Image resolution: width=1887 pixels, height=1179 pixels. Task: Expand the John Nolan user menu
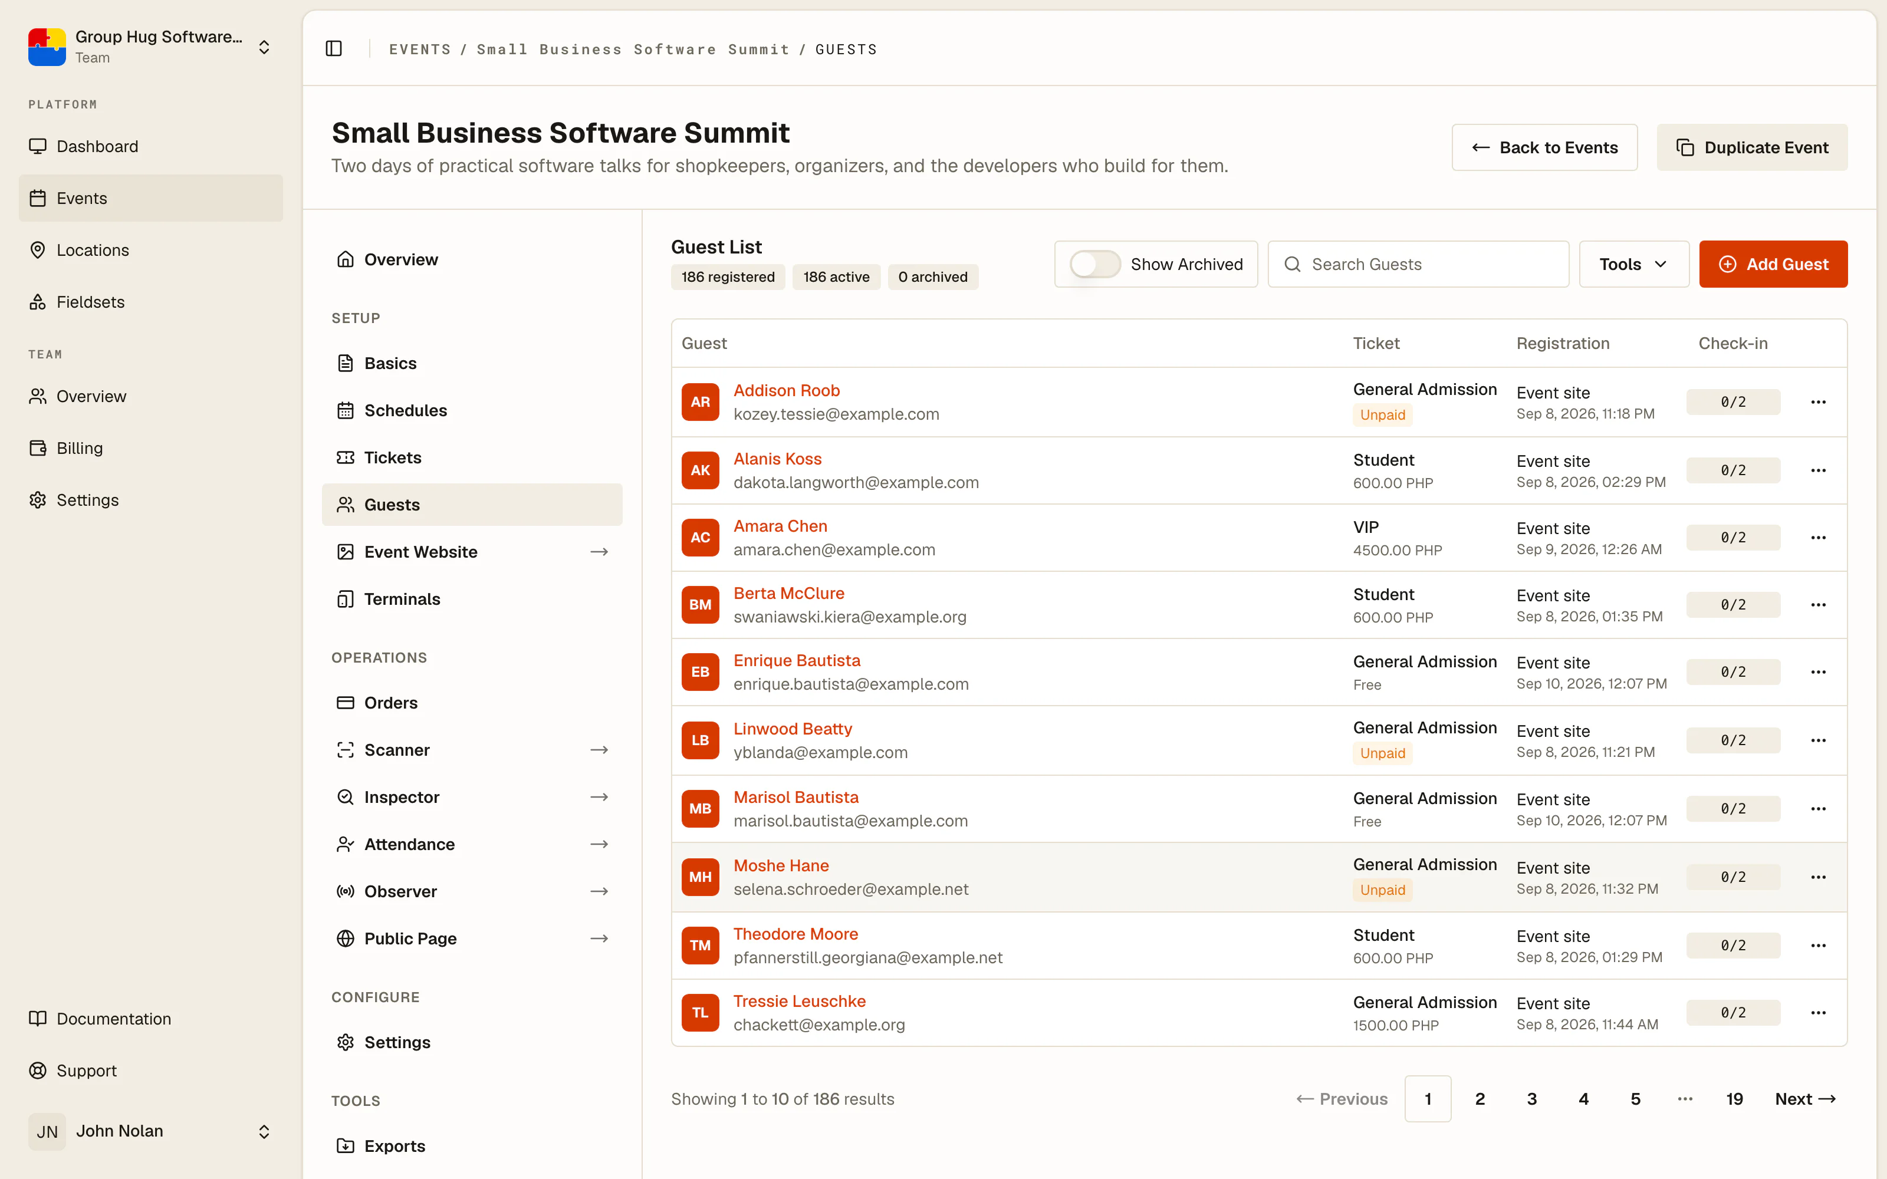point(150,1131)
